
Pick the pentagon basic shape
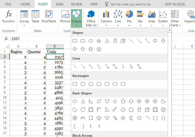tap(123, 101)
